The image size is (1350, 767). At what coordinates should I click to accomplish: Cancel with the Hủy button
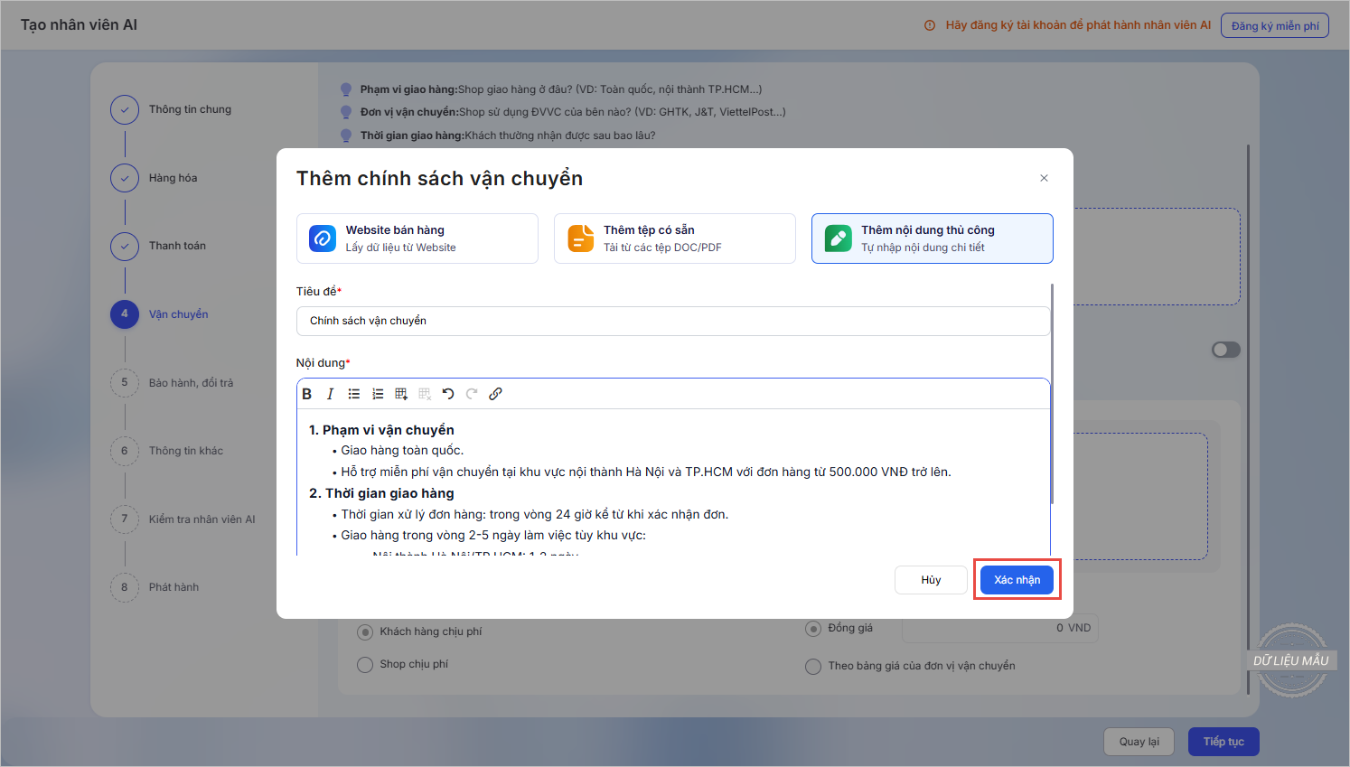click(x=931, y=580)
